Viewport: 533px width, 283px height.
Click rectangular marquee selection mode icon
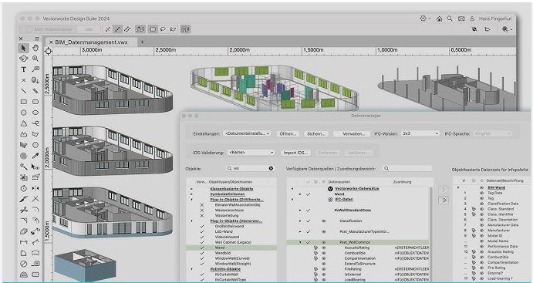(x=153, y=29)
